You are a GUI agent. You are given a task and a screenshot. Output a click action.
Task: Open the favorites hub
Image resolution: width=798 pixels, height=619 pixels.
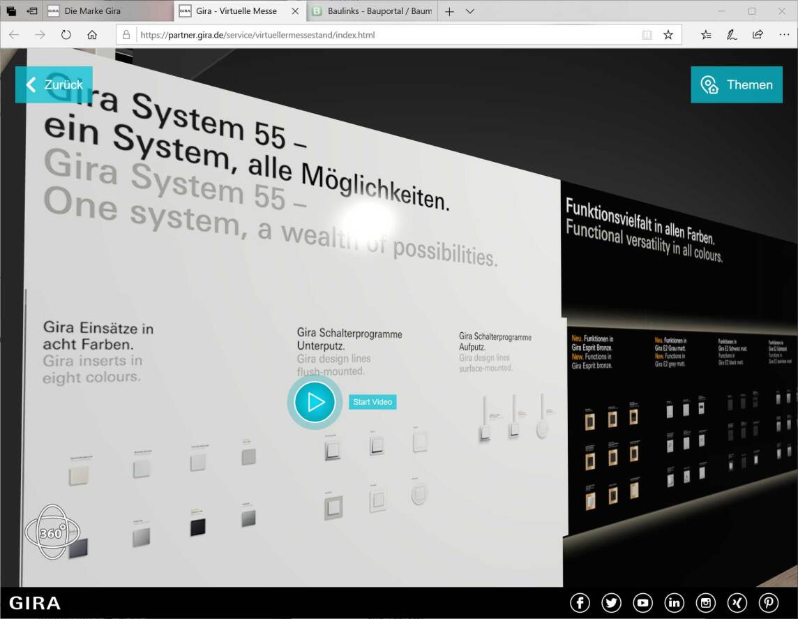[707, 35]
